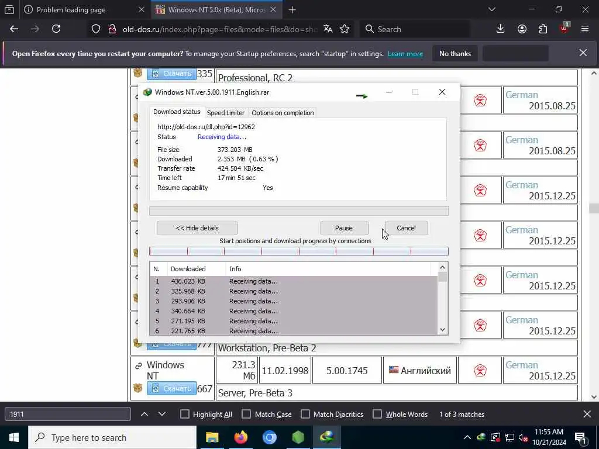
Task: Click the connections list scroll down arrow
Action: [x=442, y=330]
